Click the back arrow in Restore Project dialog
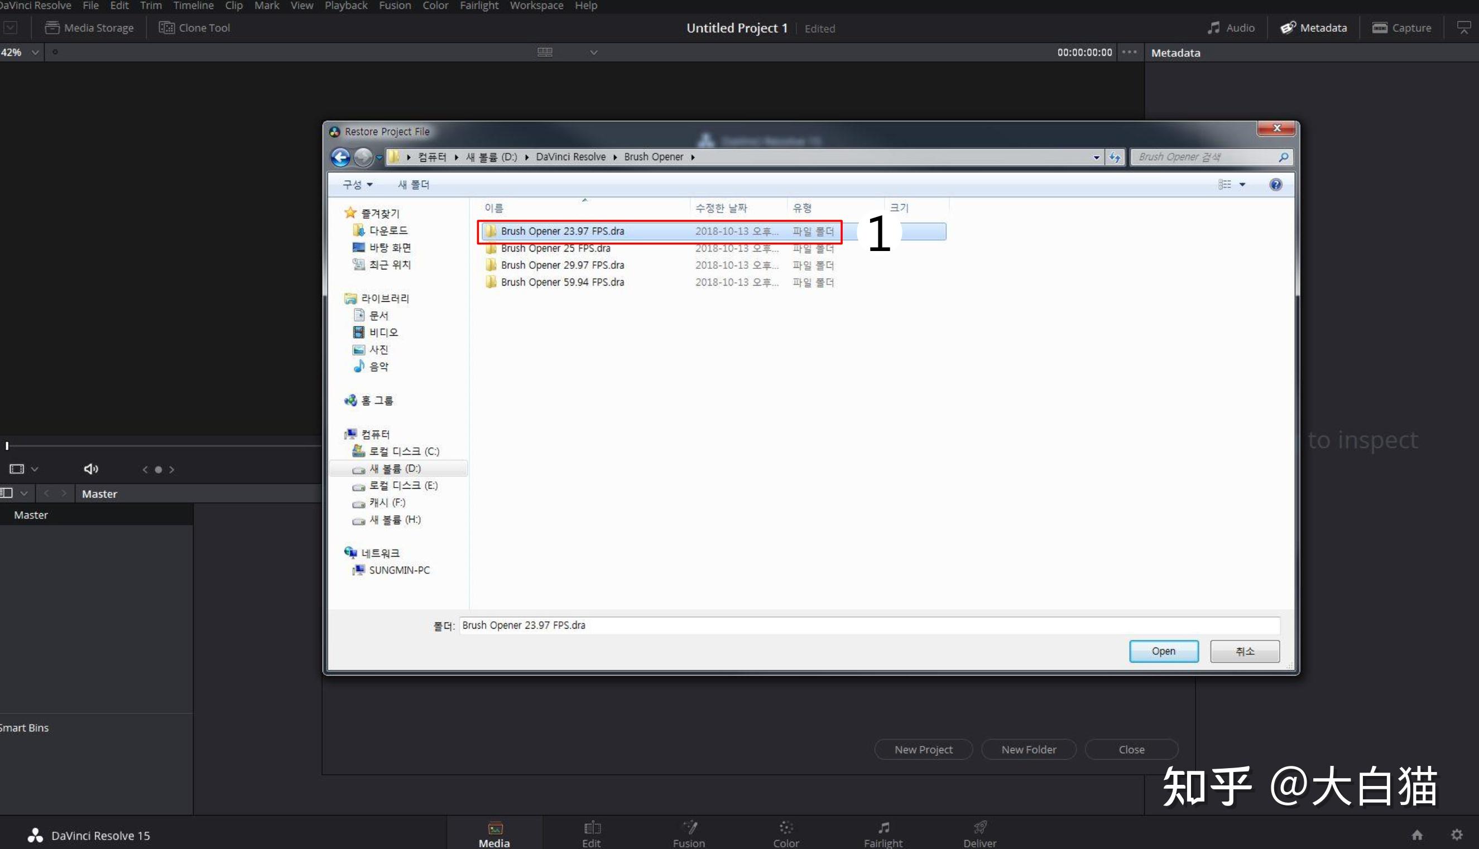The height and width of the screenshot is (849, 1479). (340, 157)
